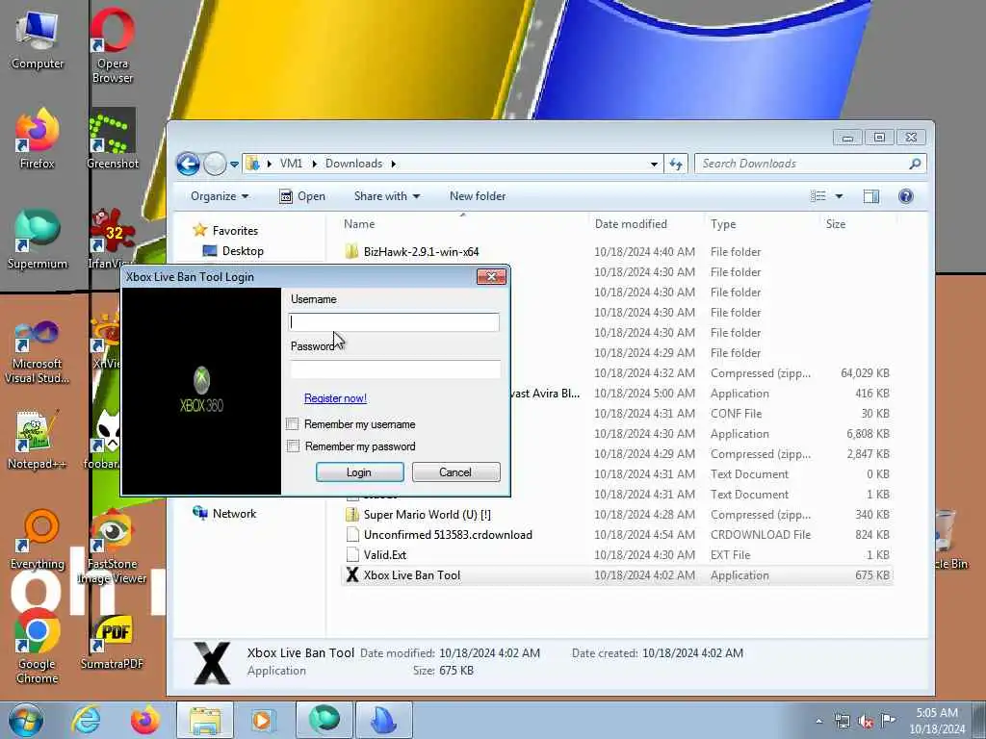Click the search magnifier in Search Downloads

coord(915,164)
